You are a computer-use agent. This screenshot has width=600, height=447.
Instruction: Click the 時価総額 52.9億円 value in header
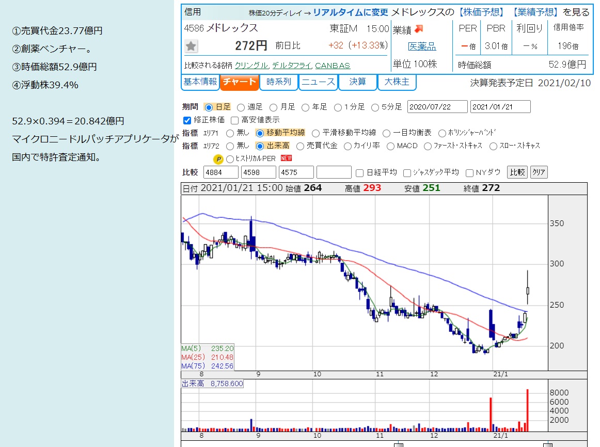567,64
